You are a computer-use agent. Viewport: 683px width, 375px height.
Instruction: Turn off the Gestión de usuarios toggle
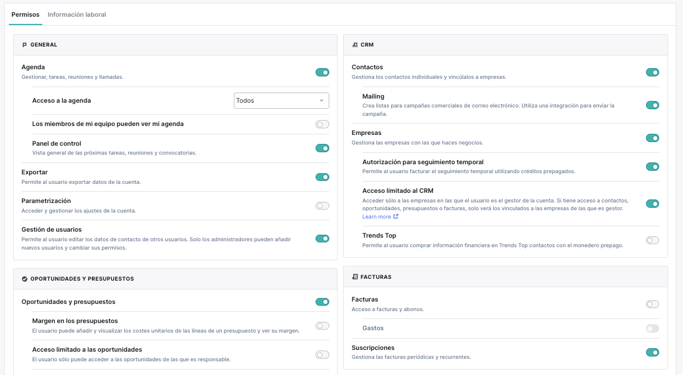point(322,238)
